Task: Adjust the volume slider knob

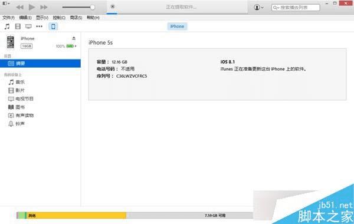Action: (x=93, y=7)
